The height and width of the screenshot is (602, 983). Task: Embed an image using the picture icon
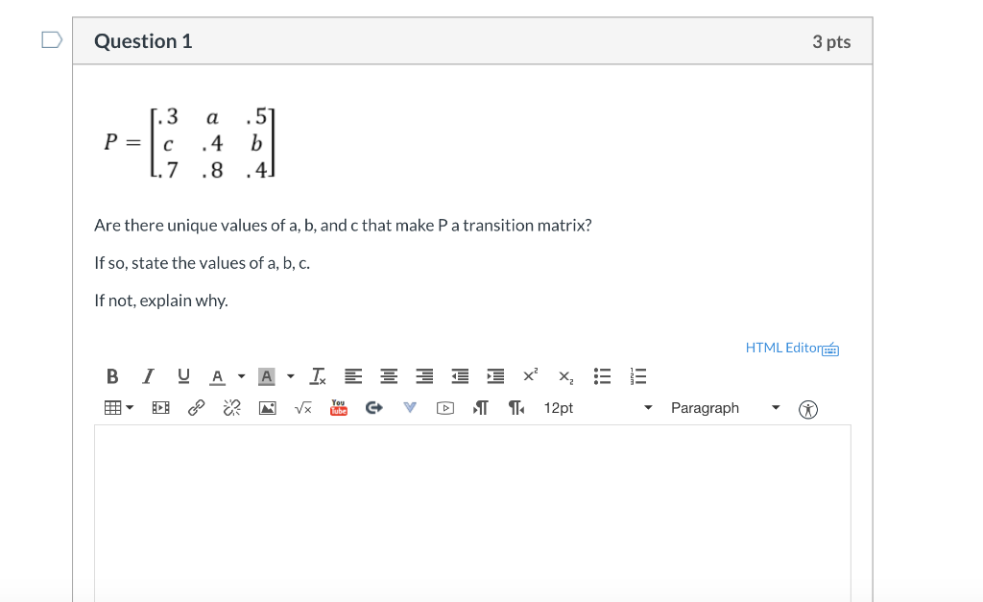(x=268, y=408)
